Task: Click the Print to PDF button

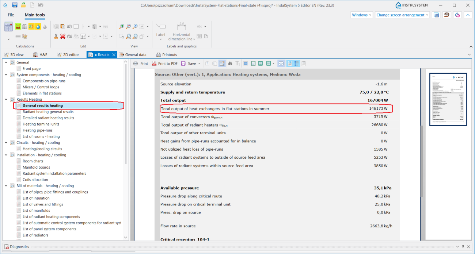Action: coord(165,64)
